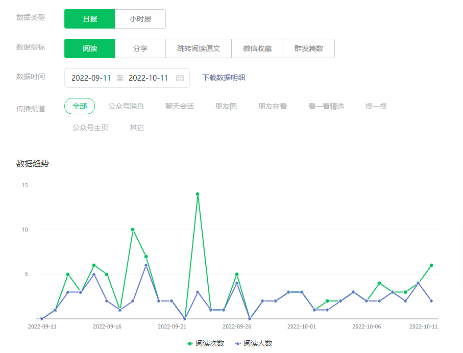The width and height of the screenshot is (463, 353).
Task: Filter by 公众号主页 channel
Action: click(90, 128)
